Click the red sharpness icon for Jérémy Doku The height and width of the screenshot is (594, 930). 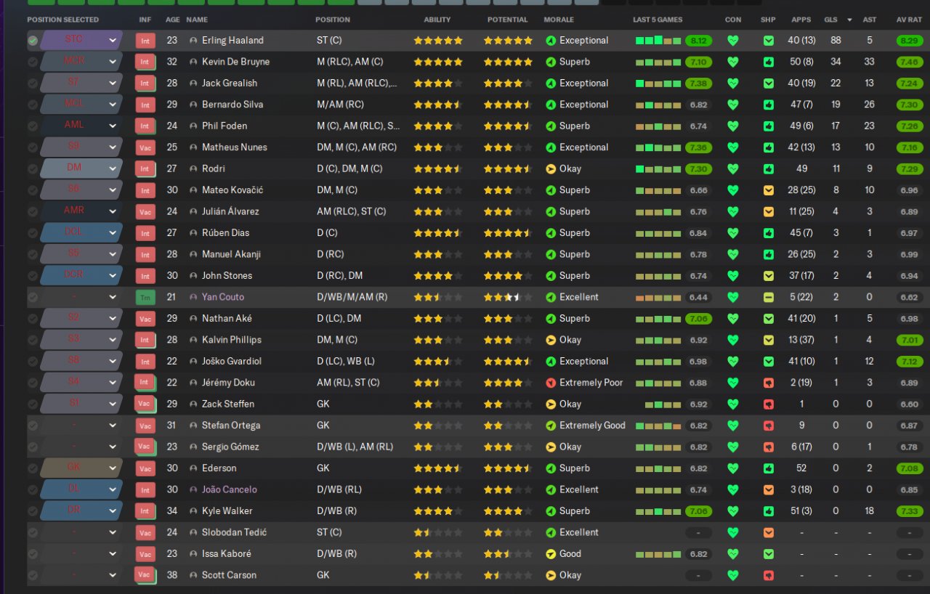pyautogui.click(x=769, y=383)
